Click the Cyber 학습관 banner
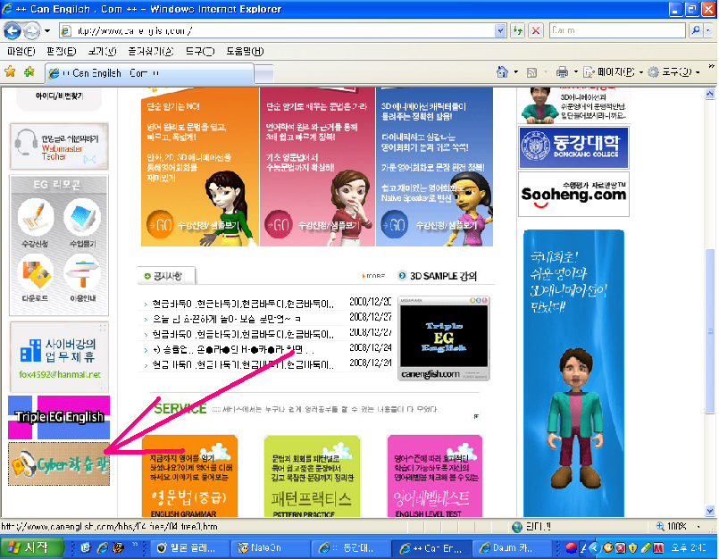This screenshot has width=719, height=559. pos(59,463)
